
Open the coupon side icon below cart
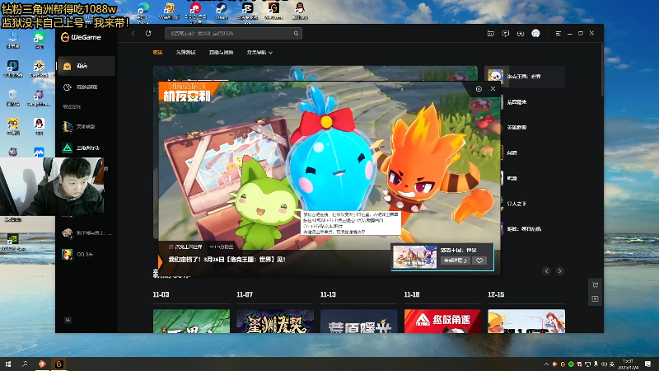[595, 299]
